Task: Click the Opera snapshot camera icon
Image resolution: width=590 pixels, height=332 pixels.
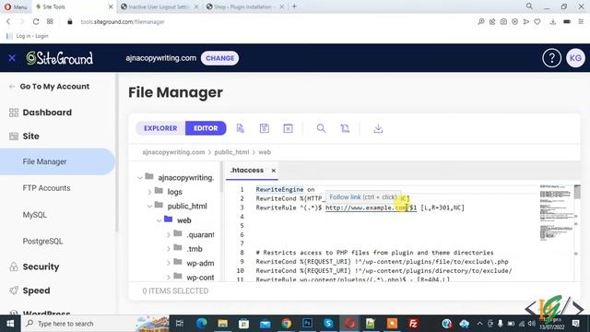Action: (x=503, y=22)
